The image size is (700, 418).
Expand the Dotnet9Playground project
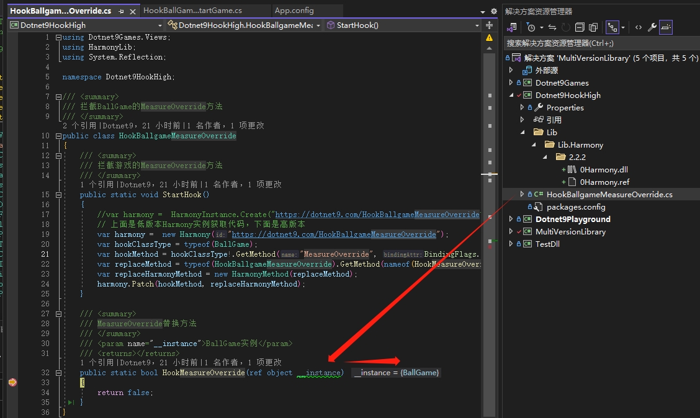coord(511,219)
